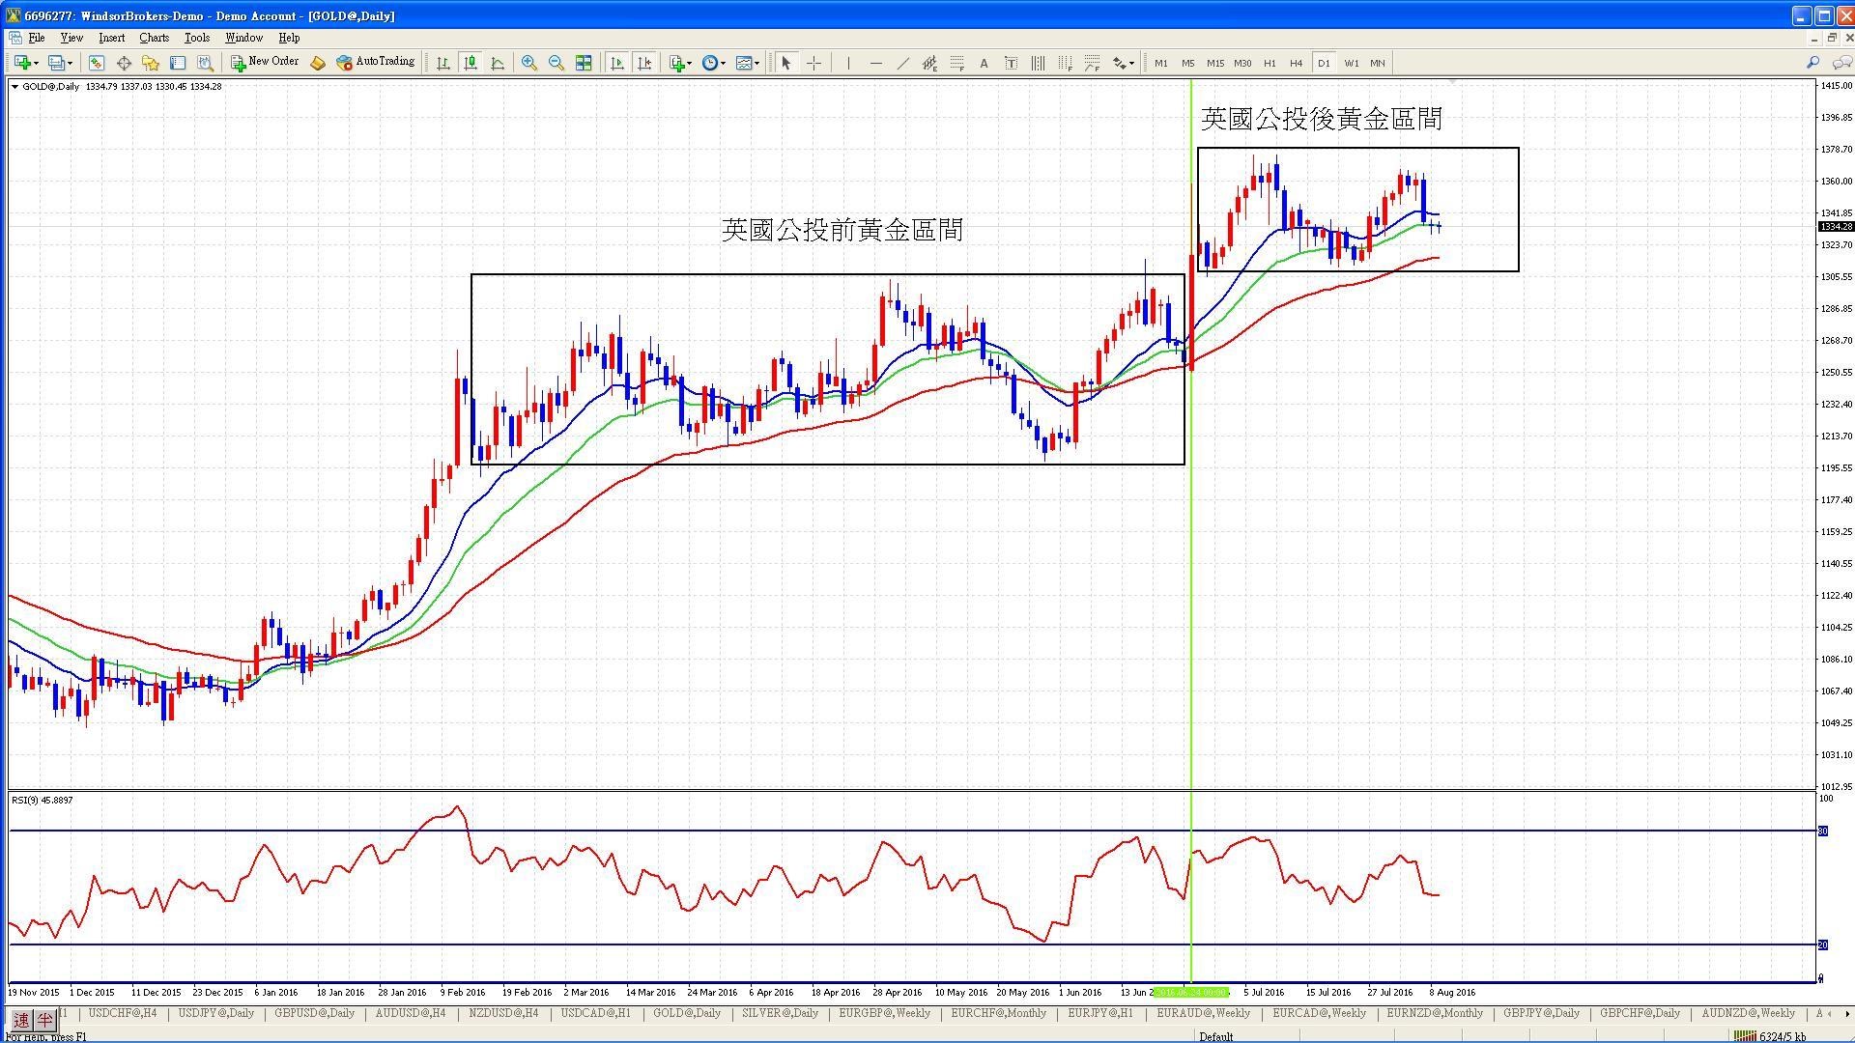The width and height of the screenshot is (1855, 1043).
Task: Open the Tile Windows grid icon
Action: point(584,63)
